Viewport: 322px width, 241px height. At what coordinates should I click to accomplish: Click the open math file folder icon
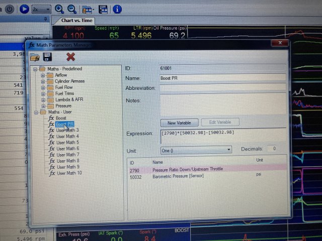click(x=35, y=57)
